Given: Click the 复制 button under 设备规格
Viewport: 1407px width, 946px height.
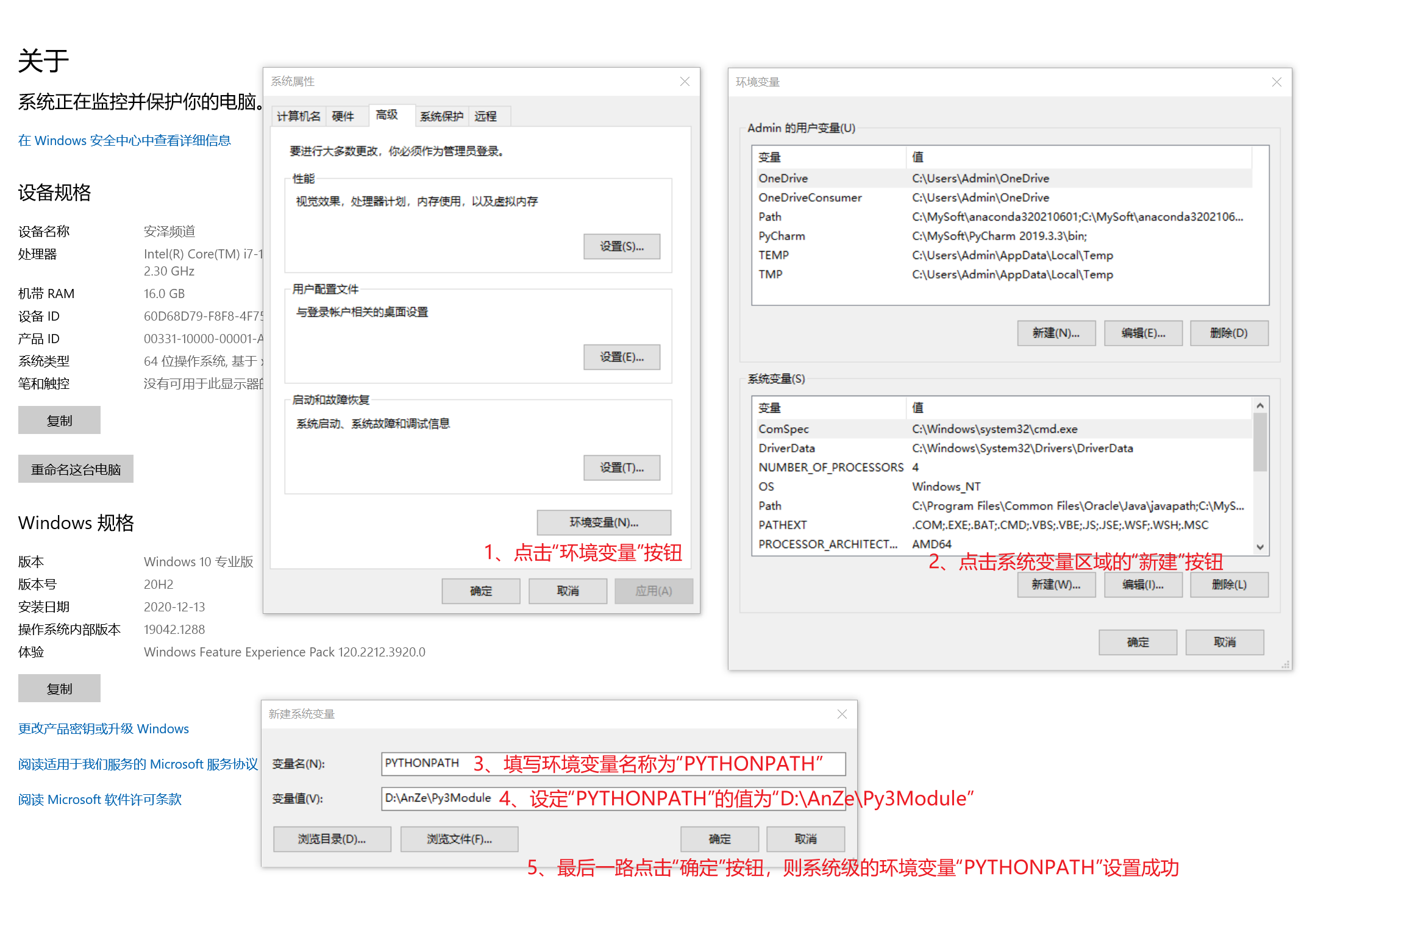Looking at the screenshot, I should [x=59, y=421].
